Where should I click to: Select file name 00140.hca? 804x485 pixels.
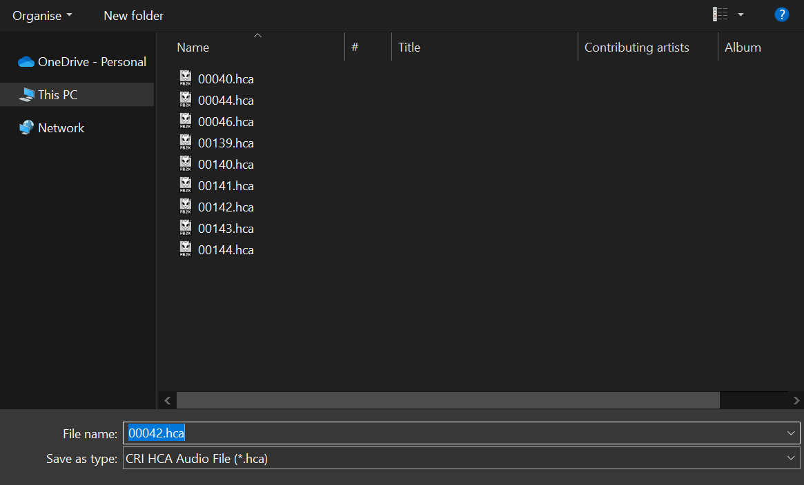point(226,165)
